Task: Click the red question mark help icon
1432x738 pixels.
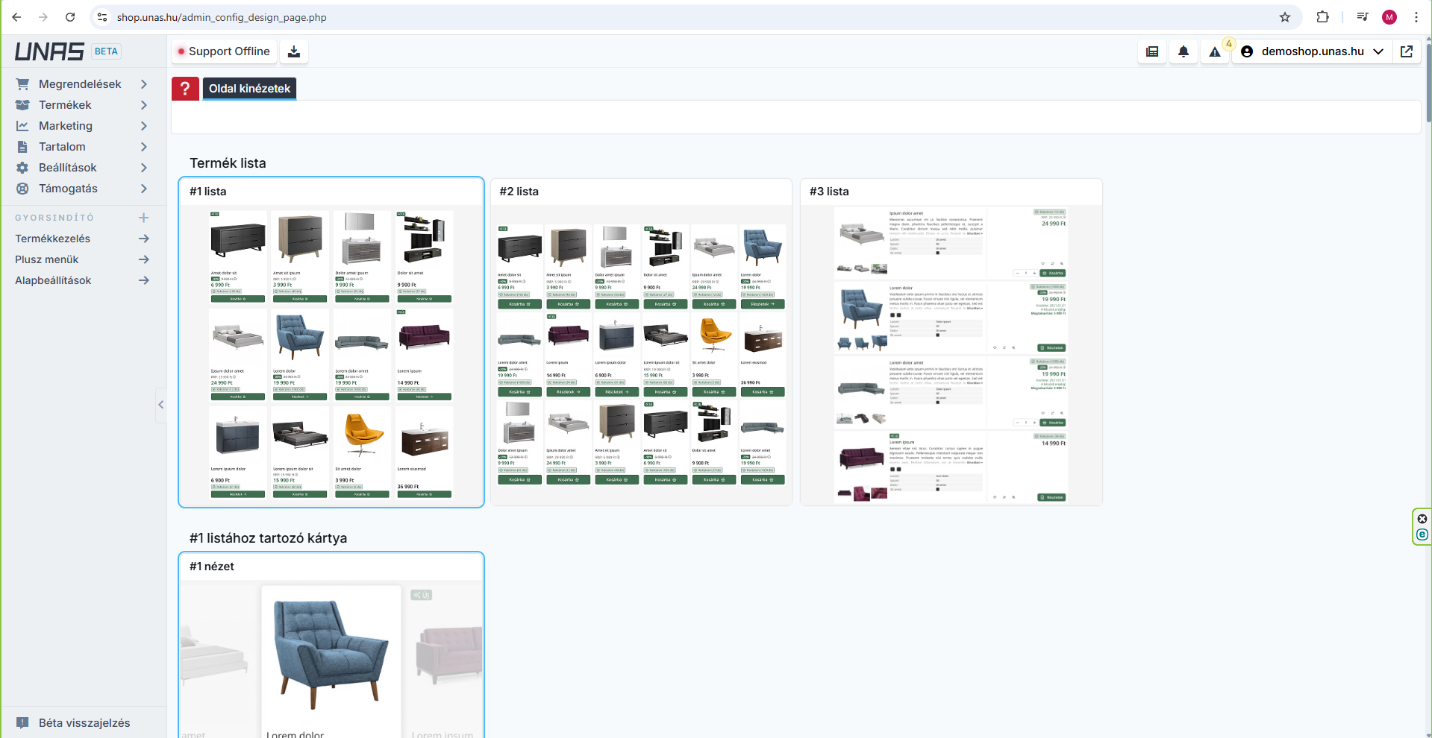Action: [185, 89]
